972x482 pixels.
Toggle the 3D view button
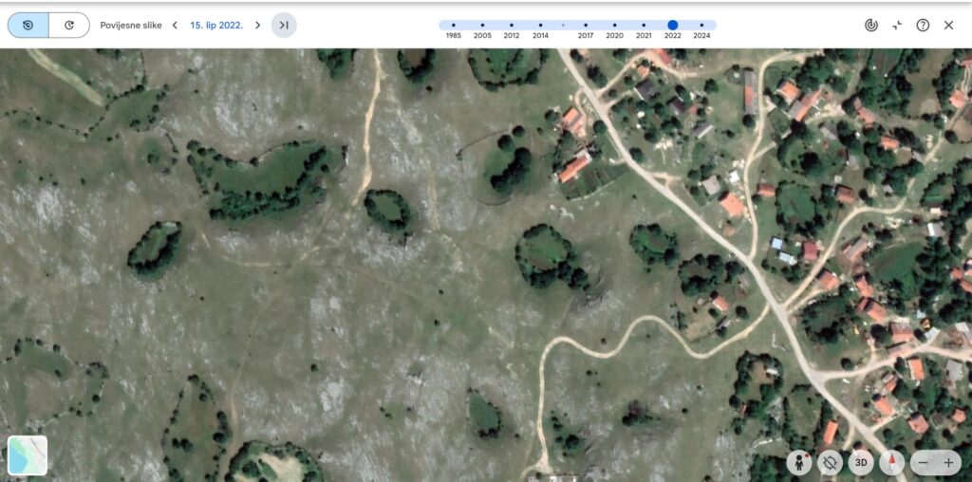(x=861, y=462)
